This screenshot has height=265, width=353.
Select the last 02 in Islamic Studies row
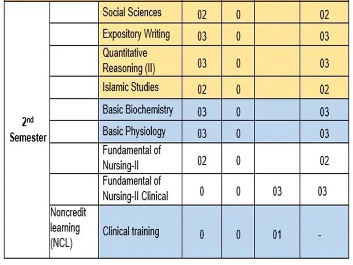pos(324,90)
